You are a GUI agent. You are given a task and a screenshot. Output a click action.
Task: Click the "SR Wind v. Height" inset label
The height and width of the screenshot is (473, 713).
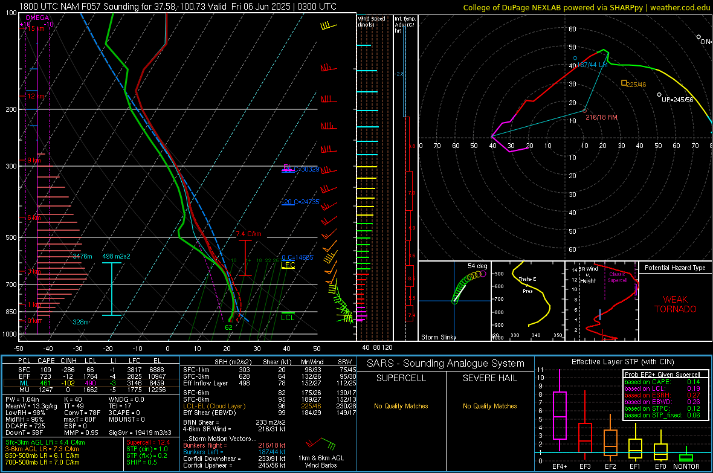point(589,275)
